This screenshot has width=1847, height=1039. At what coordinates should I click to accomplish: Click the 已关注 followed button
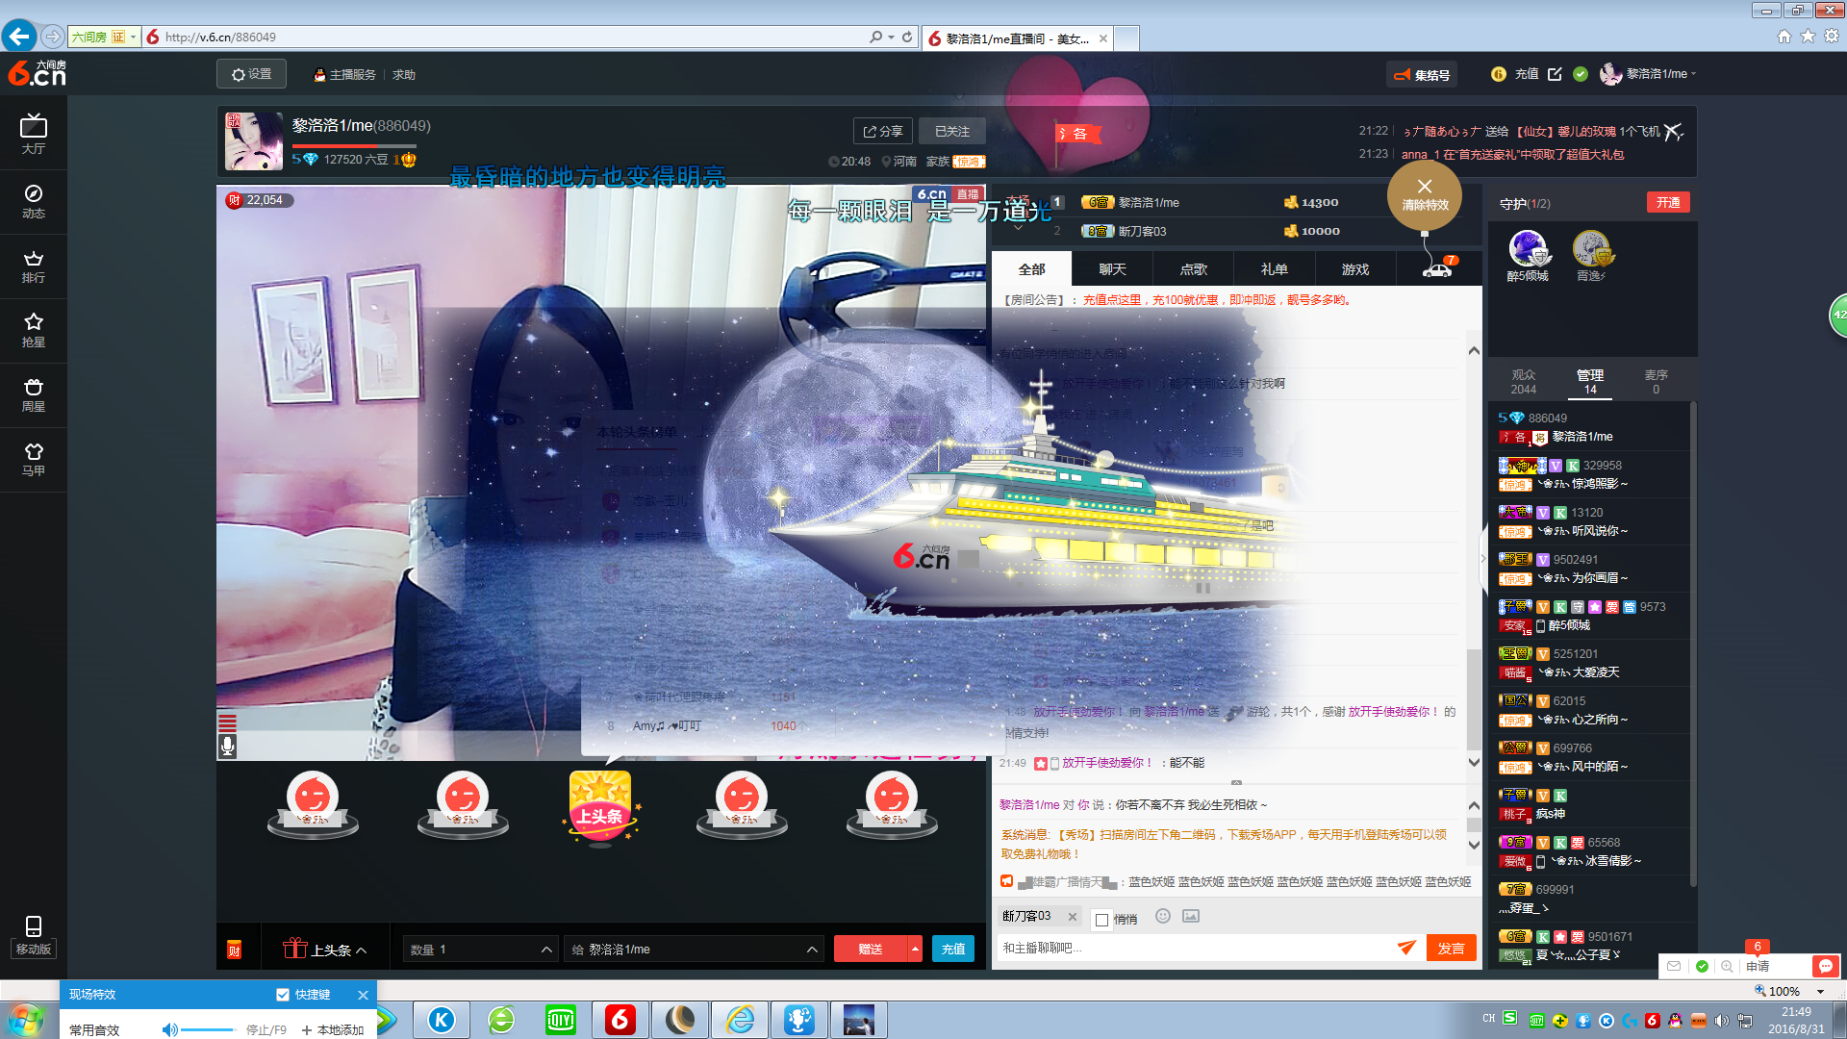pyautogui.click(x=952, y=132)
